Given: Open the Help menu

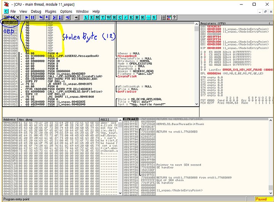Looking at the screenshot, I should 96,11.
